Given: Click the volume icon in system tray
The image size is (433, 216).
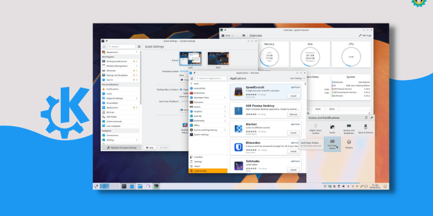Looking at the screenshot, I should [343, 186].
